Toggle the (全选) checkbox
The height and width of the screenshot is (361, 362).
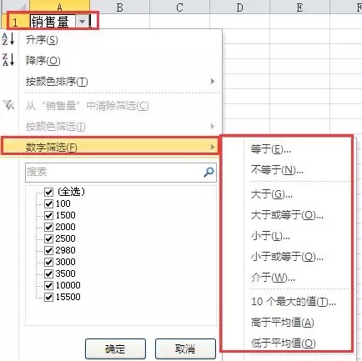click(49, 192)
